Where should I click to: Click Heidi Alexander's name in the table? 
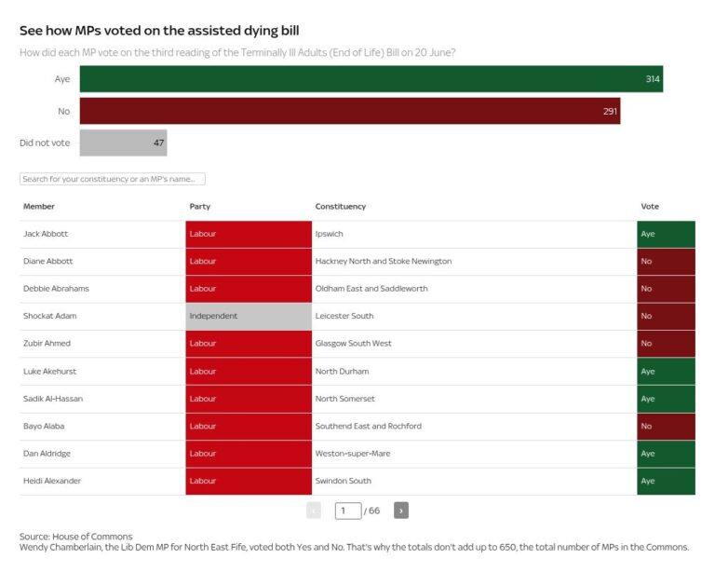50,481
